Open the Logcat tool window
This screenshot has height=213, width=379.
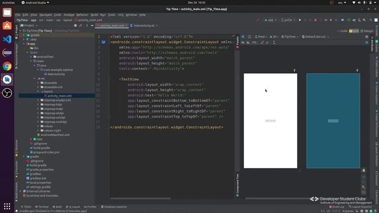(73, 206)
